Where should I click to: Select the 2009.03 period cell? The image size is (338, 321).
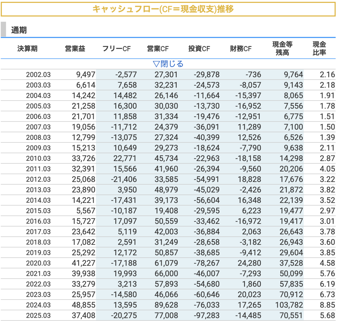[38, 148]
